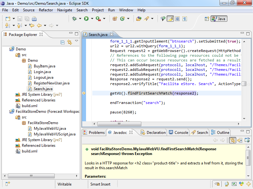The height and width of the screenshot is (189, 253).
Task: Click the Save All toolbar icon
Action: coord(27,19)
